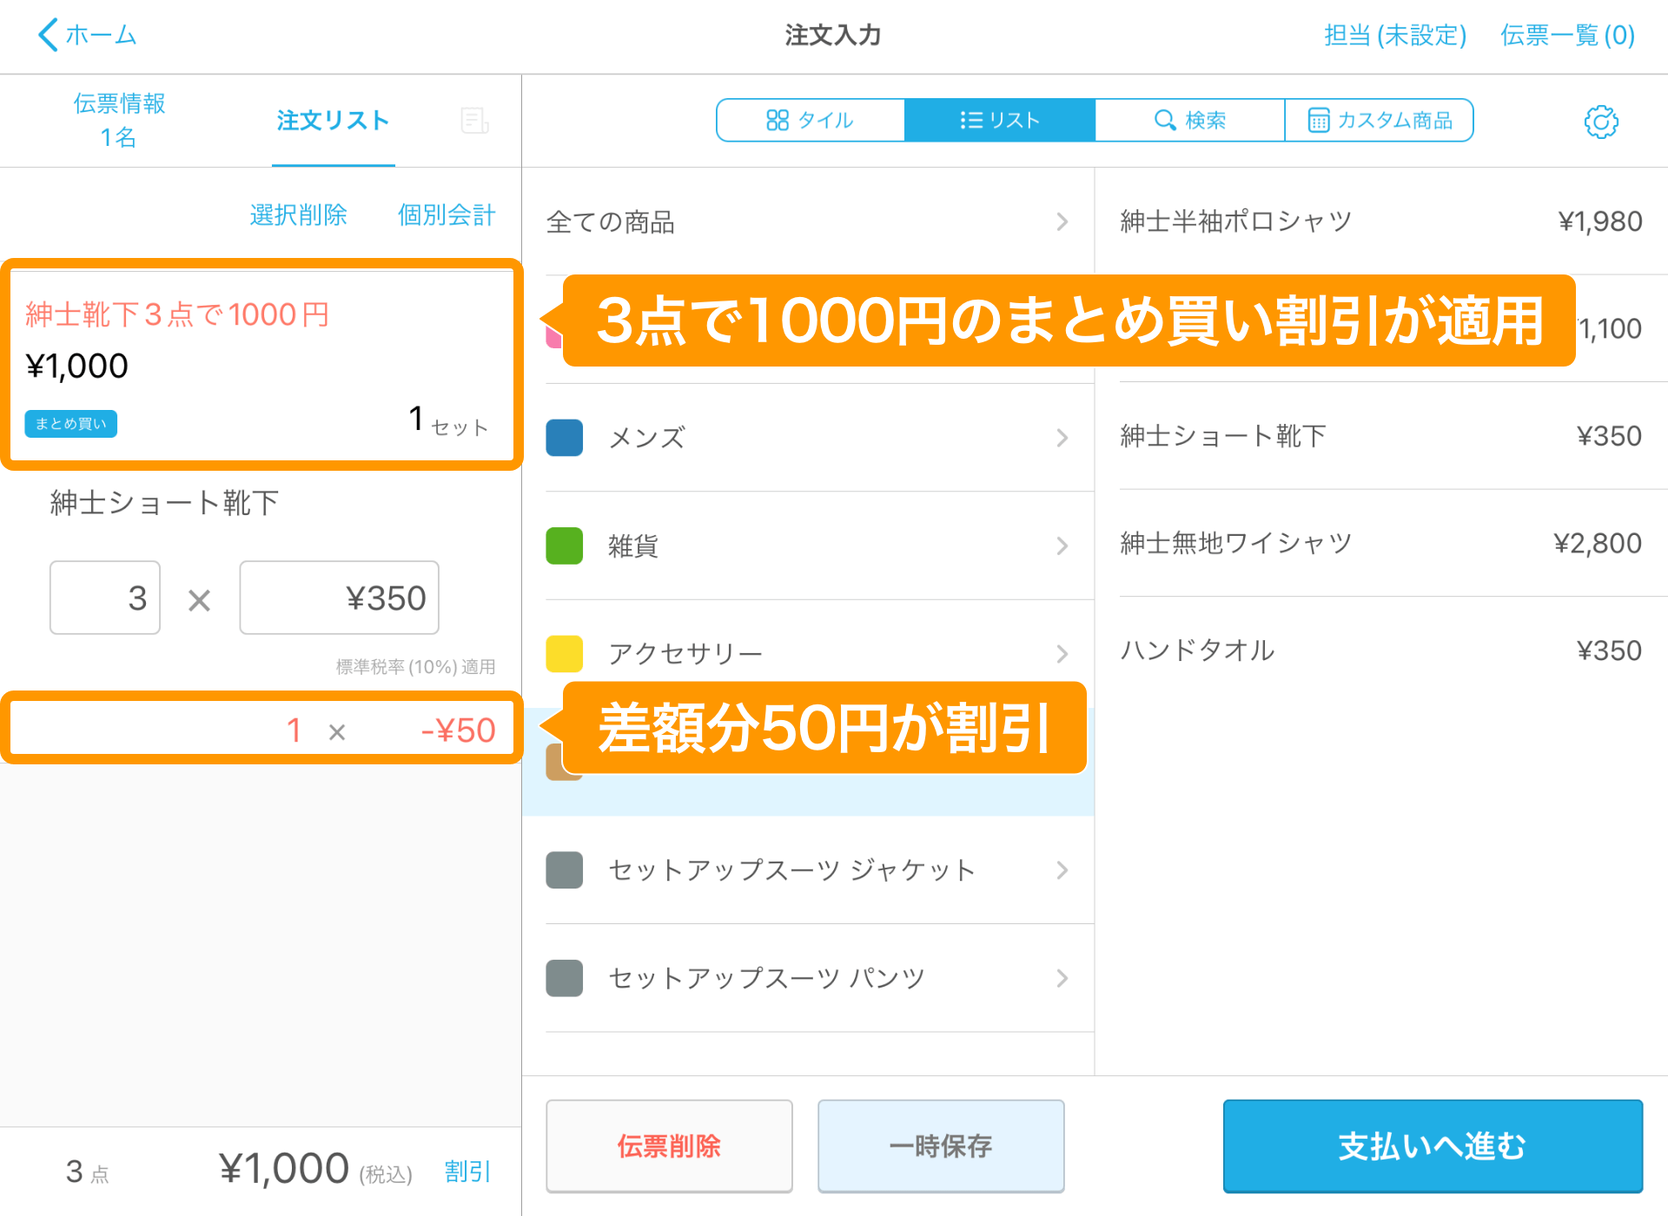Click the 割引 discount link
This screenshot has height=1216, width=1668.
pos(467,1172)
